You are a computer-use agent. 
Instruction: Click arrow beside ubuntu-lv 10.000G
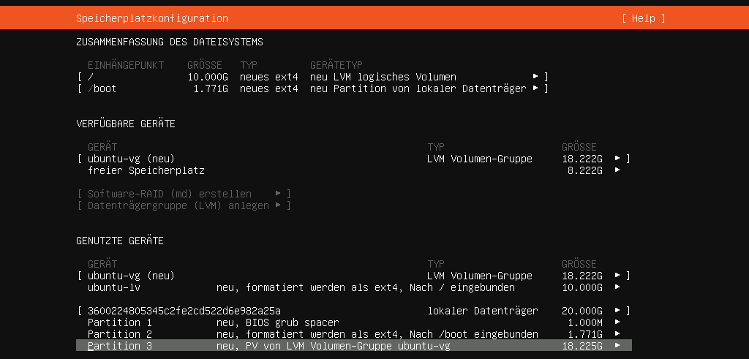[x=617, y=287]
